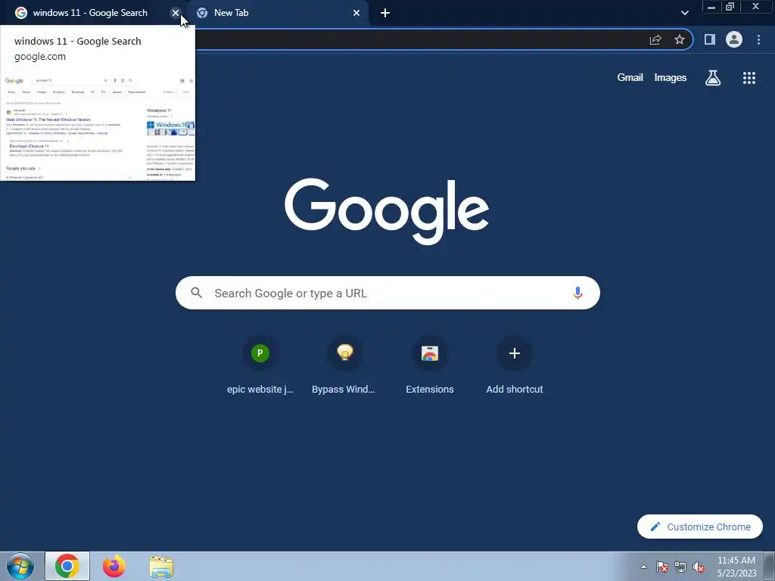
Task: Click the muted volume tray icon
Action: click(699, 567)
